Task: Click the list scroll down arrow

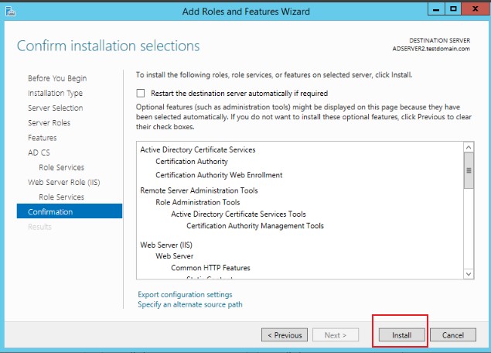Action: 469,274
